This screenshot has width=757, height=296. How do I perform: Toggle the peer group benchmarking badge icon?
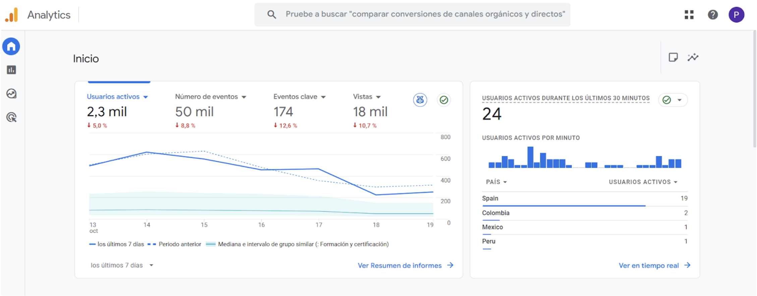point(420,100)
